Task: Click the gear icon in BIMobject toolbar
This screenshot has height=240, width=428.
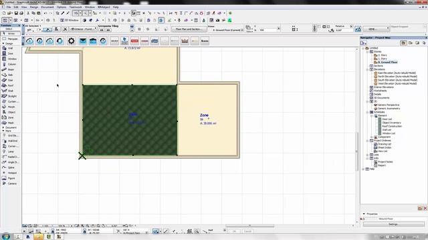Action: click(x=72, y=41)
